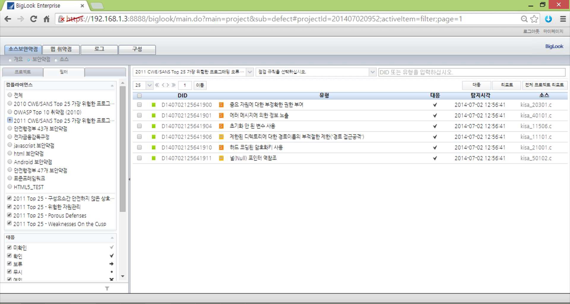Click the browser forward arrow
This screenshot has height=304, width=570.
tap(20, 19)
